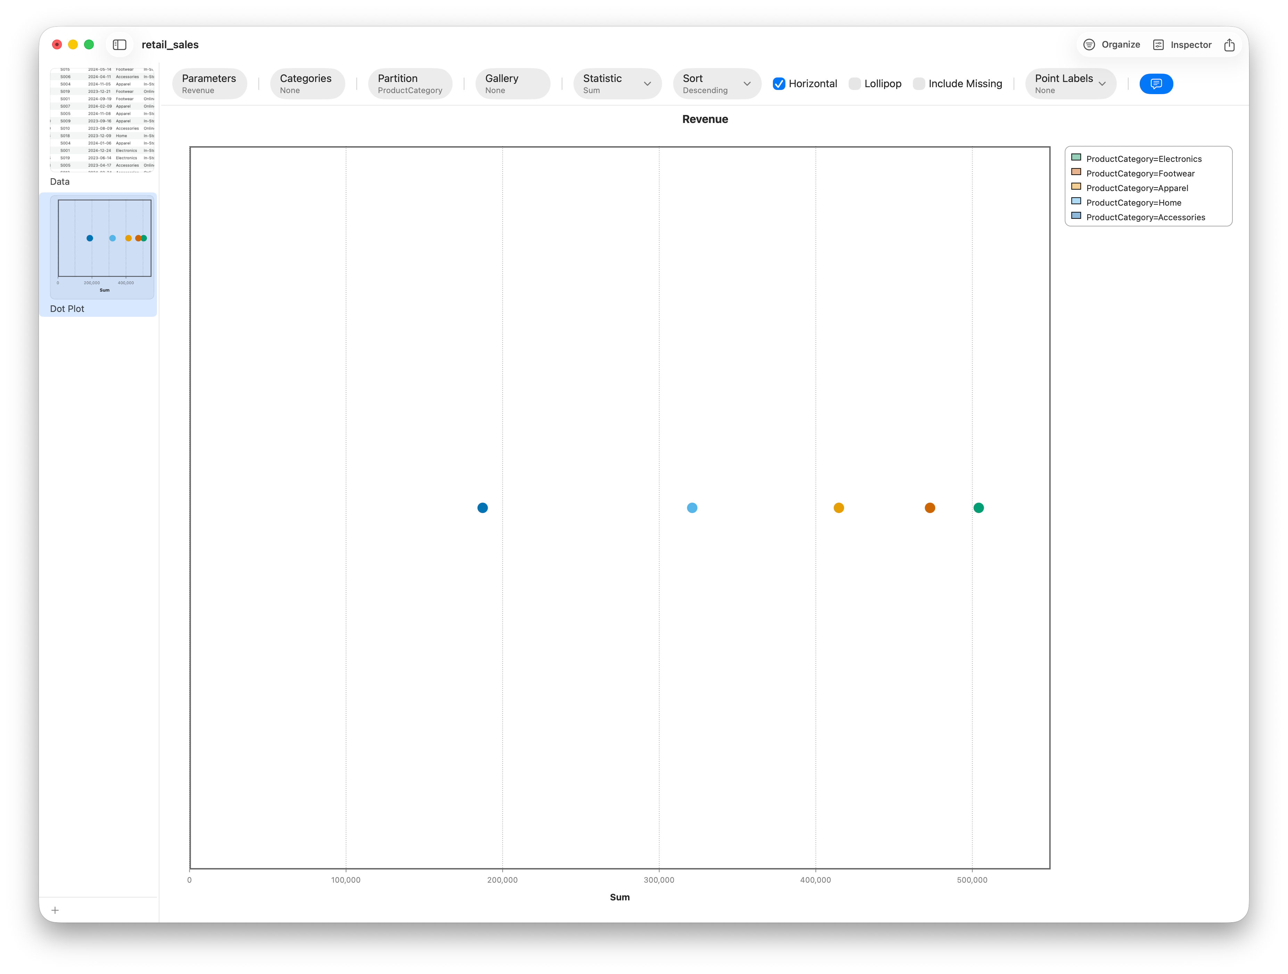Viewport: 1288px width, 974px height.
Task: Click the 400,000 axis tick label
Action: click(x=815, y=880)
